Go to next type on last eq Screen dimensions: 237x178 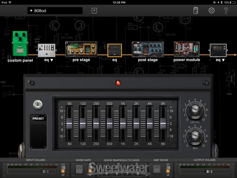point(228,50)
